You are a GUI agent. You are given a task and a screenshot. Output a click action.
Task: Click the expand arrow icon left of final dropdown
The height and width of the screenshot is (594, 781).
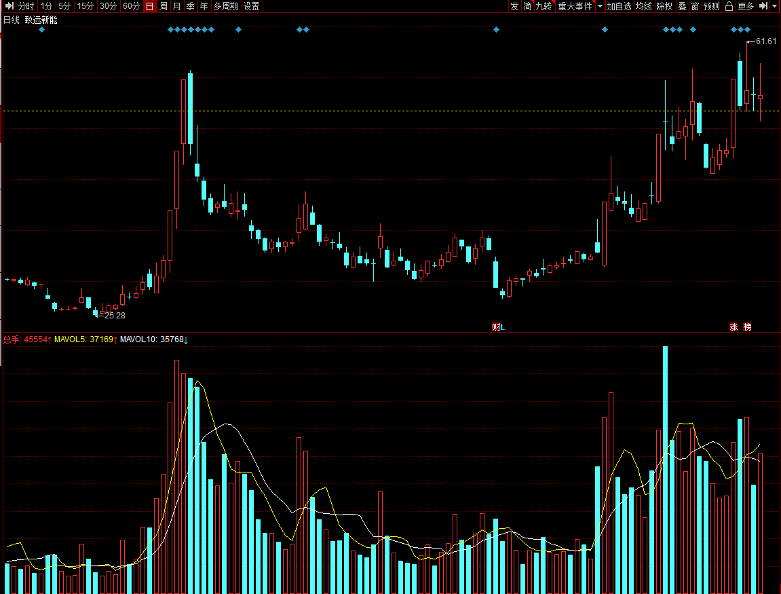point(763,6)
